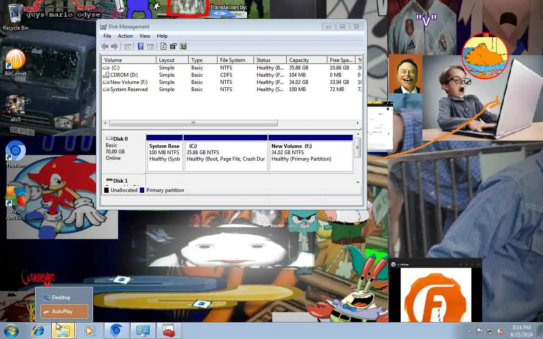Click the muted volume tray icon
543x339 pixels.
(x=501, y=331)
